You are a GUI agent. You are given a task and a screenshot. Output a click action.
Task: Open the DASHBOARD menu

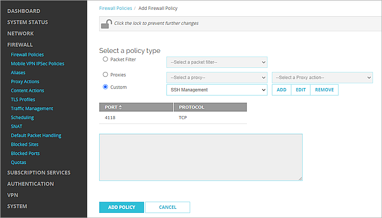tap(24, 11)
